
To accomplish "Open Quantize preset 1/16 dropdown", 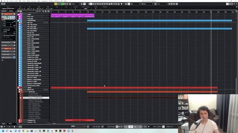I will 162,4.
